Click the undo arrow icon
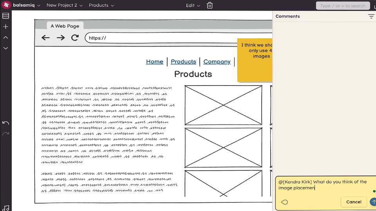Screen dimensions: 376x211 coord(6,123)
